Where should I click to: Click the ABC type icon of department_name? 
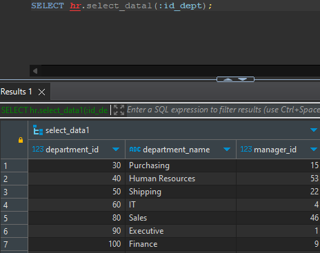pos(135,150)
